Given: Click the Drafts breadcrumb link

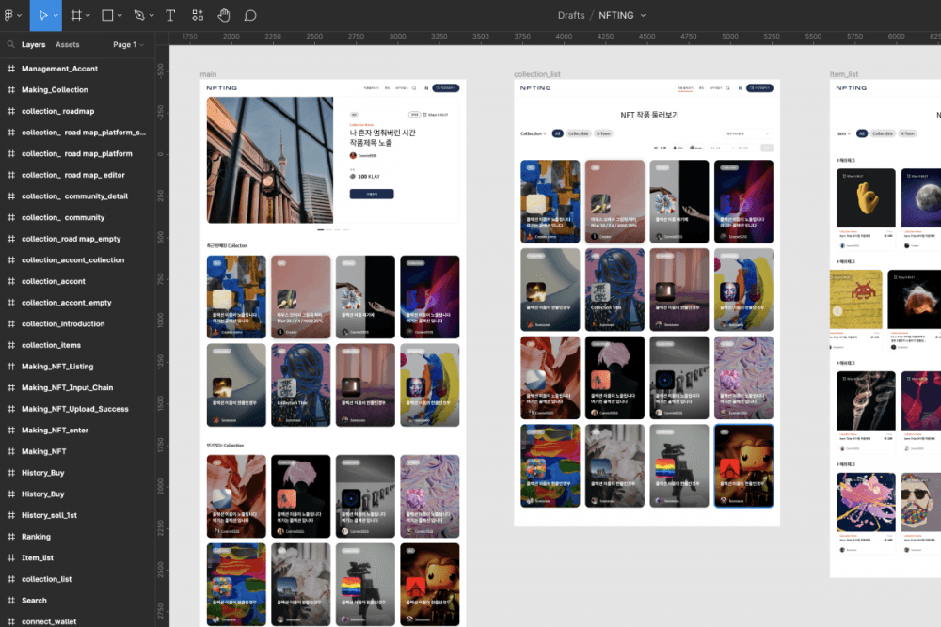Looking at the screenshot, I should (570, 15).
